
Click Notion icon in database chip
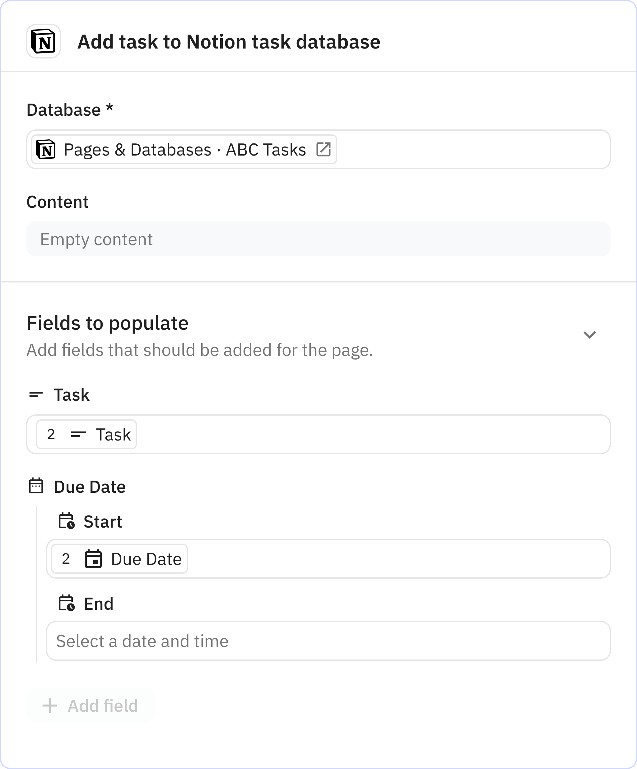(46, 149)
